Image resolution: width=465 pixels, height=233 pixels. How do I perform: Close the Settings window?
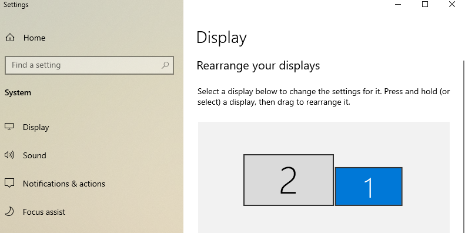click(x=452, y=4)
